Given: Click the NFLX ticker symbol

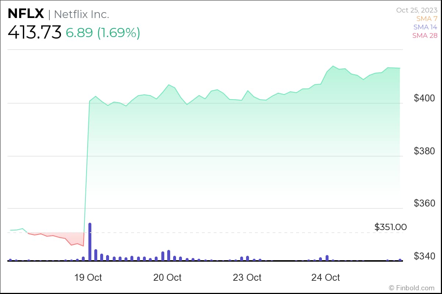Looking at the screenshot, I should pos(26,14).
